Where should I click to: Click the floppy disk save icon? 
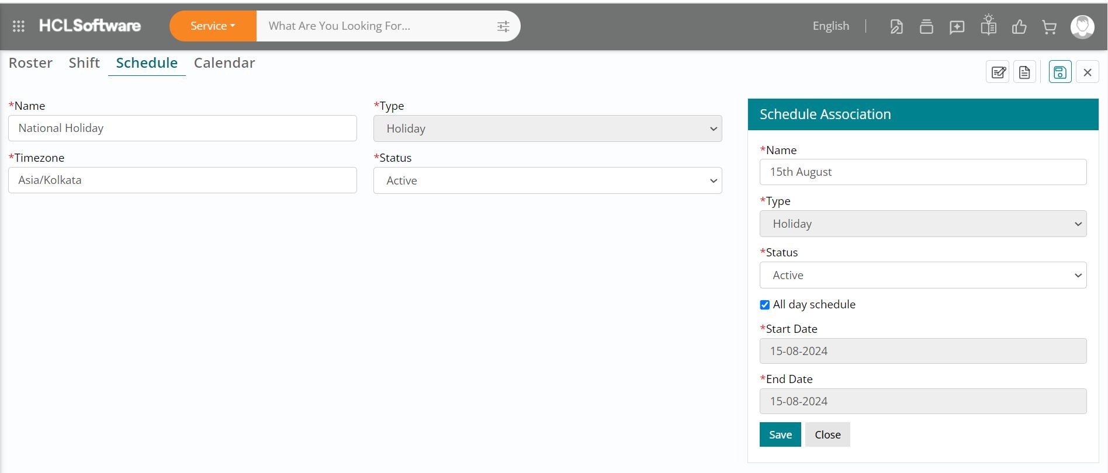[1059, 72]
